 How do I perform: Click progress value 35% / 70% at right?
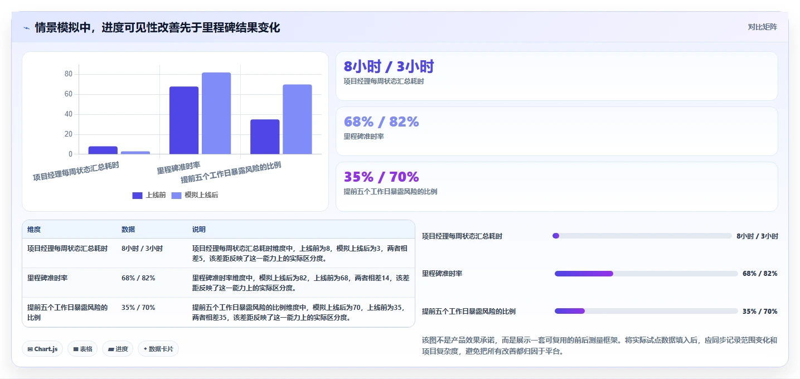click(x=760, y=311)
